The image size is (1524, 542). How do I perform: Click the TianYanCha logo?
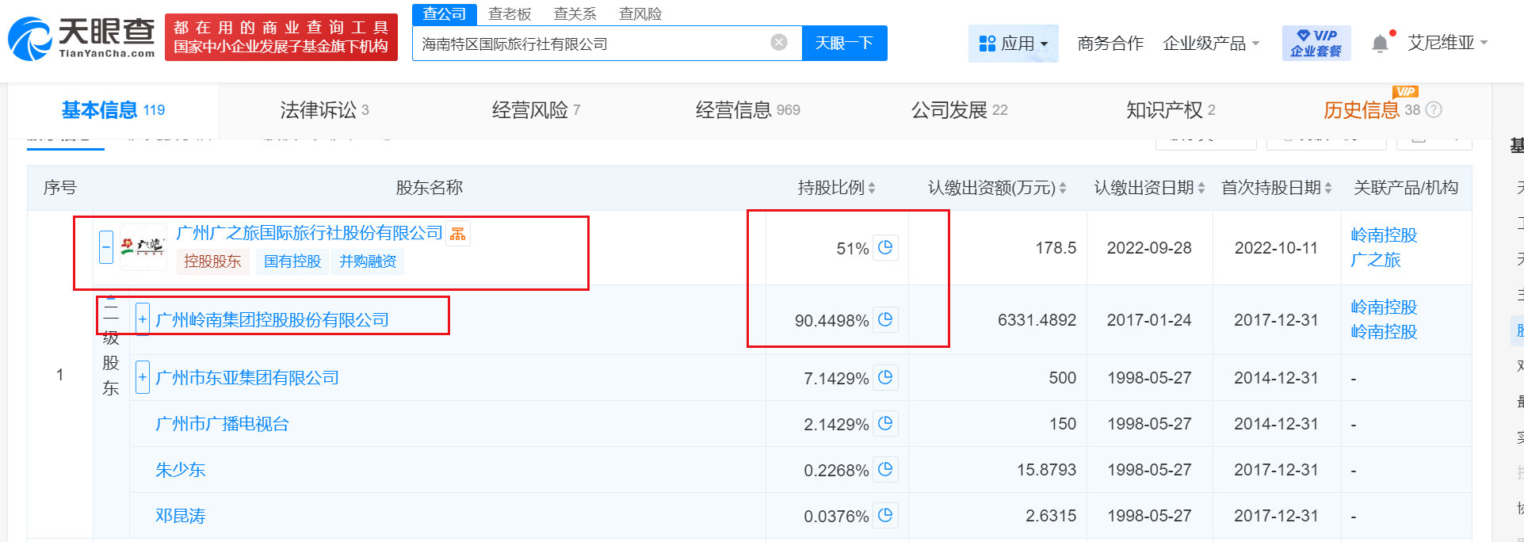[82, 38]
